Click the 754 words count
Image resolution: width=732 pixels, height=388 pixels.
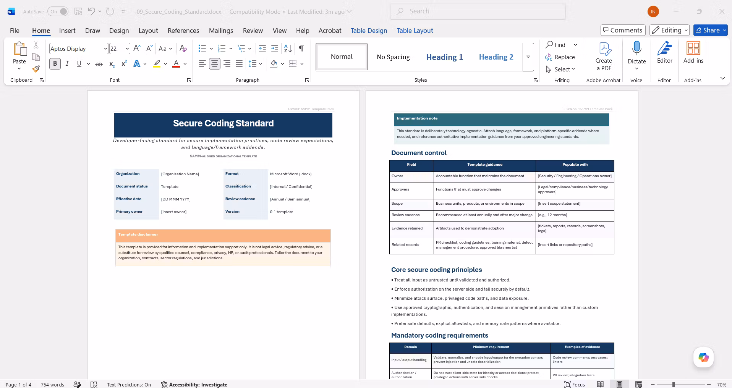coord(52,385)
